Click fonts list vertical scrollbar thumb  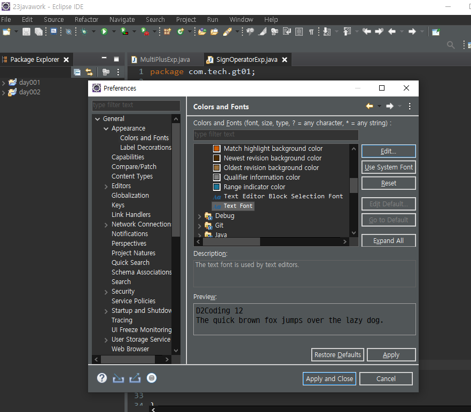354,185
